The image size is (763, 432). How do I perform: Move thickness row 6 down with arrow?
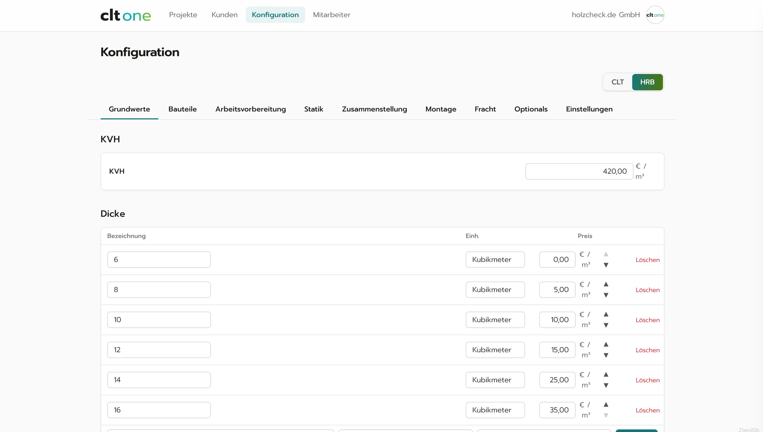[606, 265]
